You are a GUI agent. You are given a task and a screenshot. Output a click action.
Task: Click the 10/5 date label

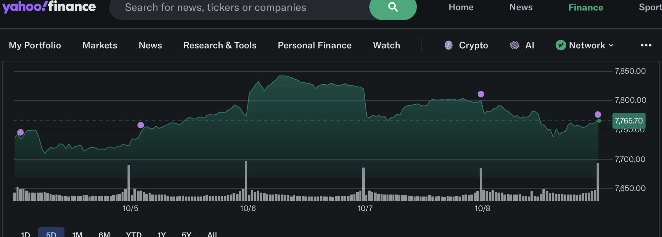(130, 208)
